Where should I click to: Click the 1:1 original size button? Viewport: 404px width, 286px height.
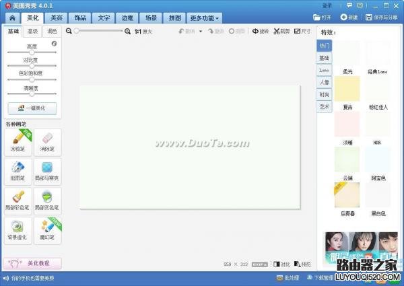[143, 32]
